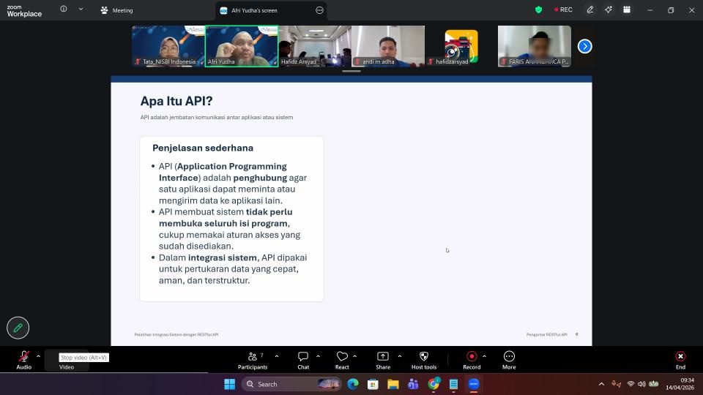The image size is (703, 395).
Task: Click the bold text "integrasi sistem"
Action: click(x=223, y=257)
